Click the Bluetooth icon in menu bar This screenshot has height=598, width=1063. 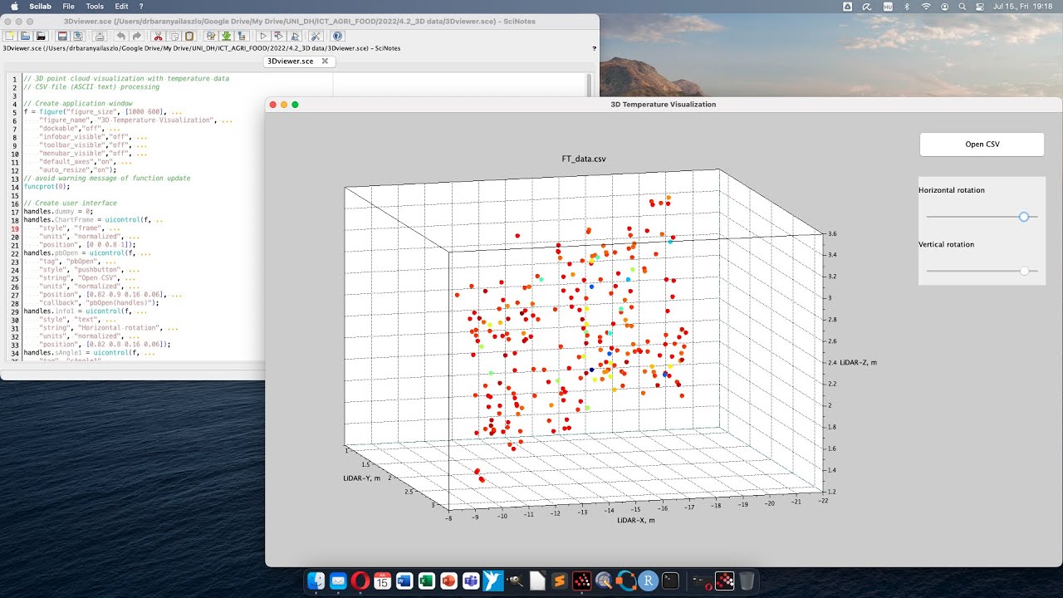point(907,6)
